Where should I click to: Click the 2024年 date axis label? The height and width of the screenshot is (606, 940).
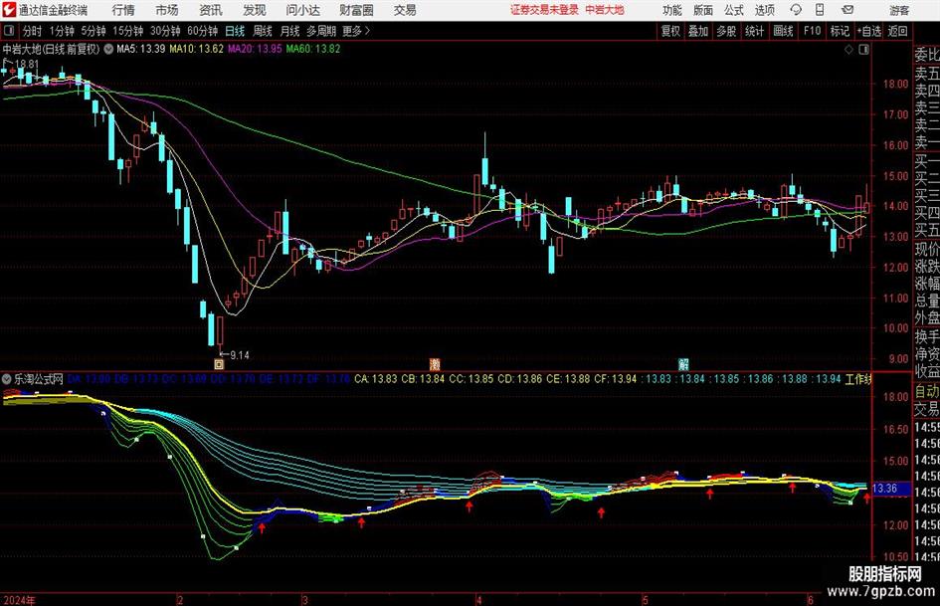pyautogui.click(x=19, y=600)
